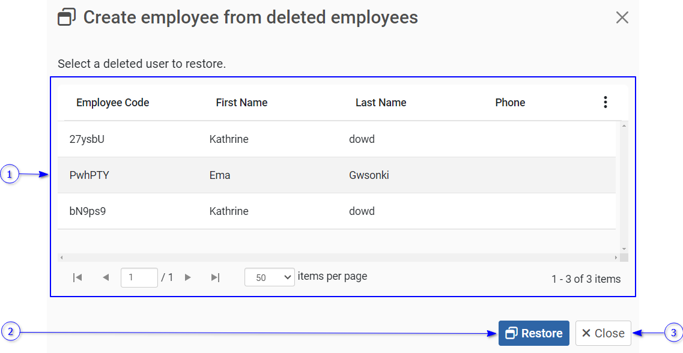The height and width of the screenshot is (353, 683).
Task: Click the Phone column header
Action: [x=510, y=103]
